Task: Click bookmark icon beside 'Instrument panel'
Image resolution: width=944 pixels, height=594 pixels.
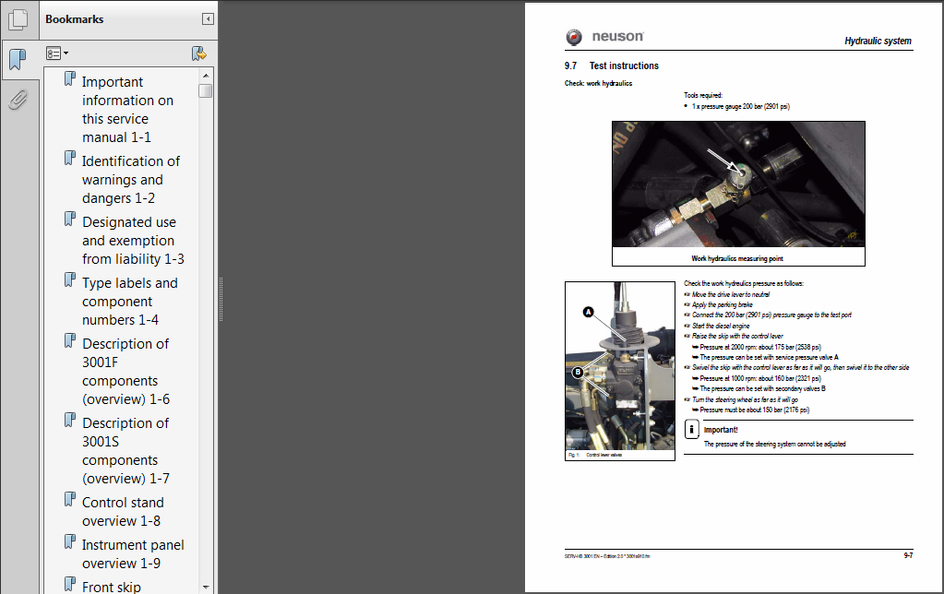Action: tap(70, 541)
